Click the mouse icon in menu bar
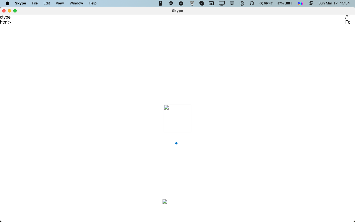The height and width of the screenshot is (222, 355). point(160,3)
